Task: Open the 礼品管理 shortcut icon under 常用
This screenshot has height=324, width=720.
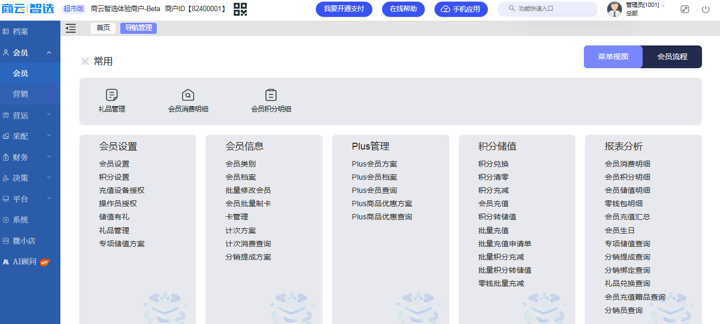Action: (x=112, y=95)
